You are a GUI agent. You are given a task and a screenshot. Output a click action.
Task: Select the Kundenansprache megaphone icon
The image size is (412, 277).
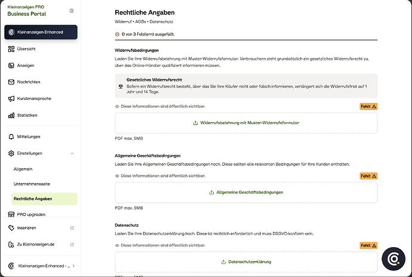[11, 99]
